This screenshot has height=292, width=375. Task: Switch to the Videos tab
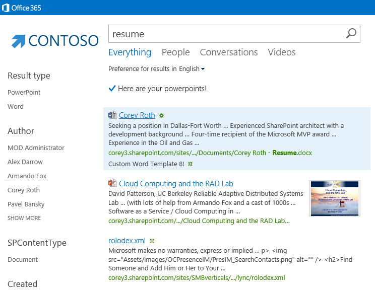click(x=282, y=52)
